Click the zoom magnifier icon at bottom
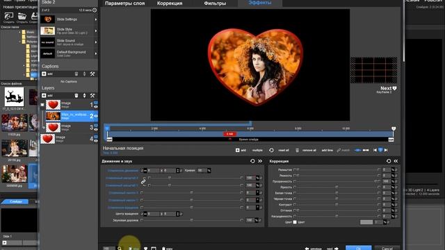The height and width of the screenshot is (250, 445). pos(120,249)
